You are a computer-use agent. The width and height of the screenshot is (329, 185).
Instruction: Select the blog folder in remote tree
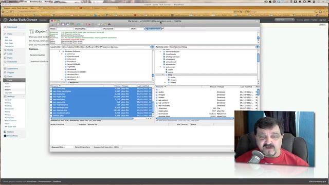tap(170, 75)
